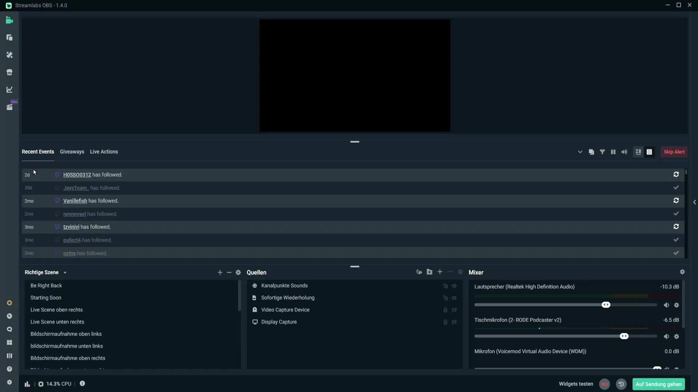Image resolution: width=698 pixels, height=392 pixels.
Task: Open Lautsprecher audio settings gear
Action: [x=677, y=305]
